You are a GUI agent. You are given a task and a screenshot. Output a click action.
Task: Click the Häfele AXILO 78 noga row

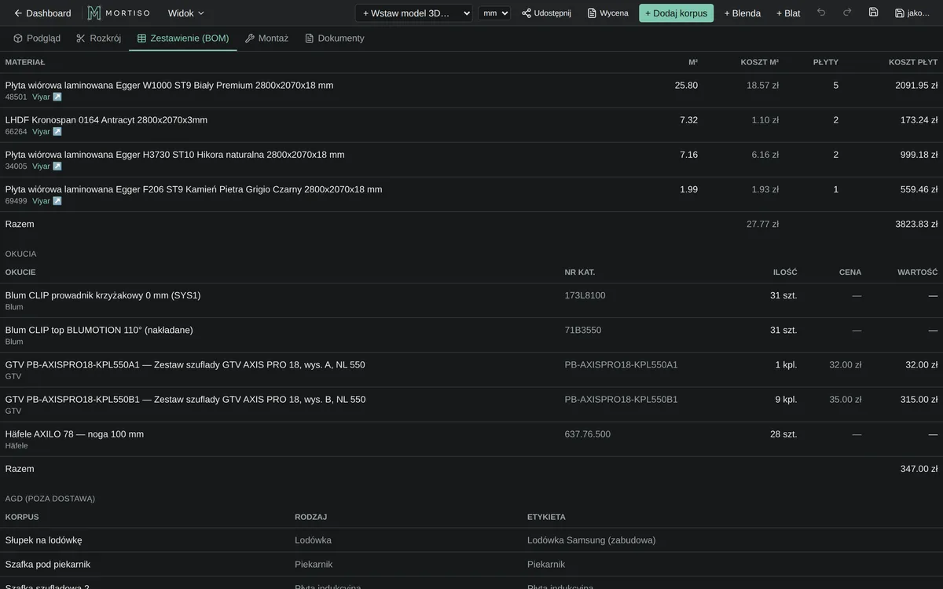[x=472, y=439]
